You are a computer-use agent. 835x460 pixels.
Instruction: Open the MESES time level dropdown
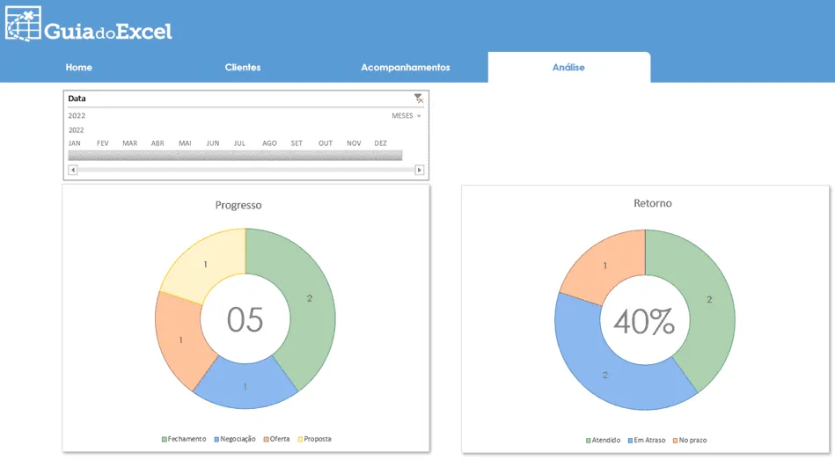pyautogui.click(x=407, y=115)
